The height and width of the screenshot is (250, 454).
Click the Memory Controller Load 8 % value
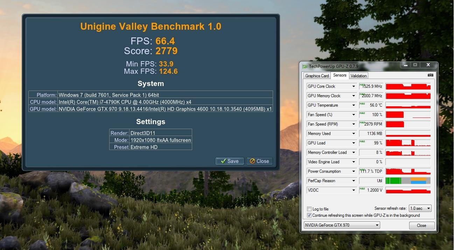coord(371,152)
